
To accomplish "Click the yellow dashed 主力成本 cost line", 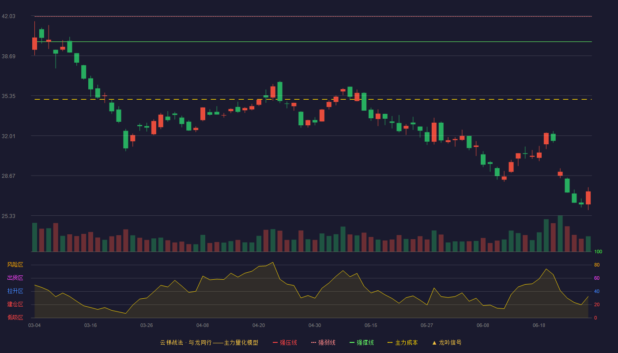I will [x=313, y=100].
